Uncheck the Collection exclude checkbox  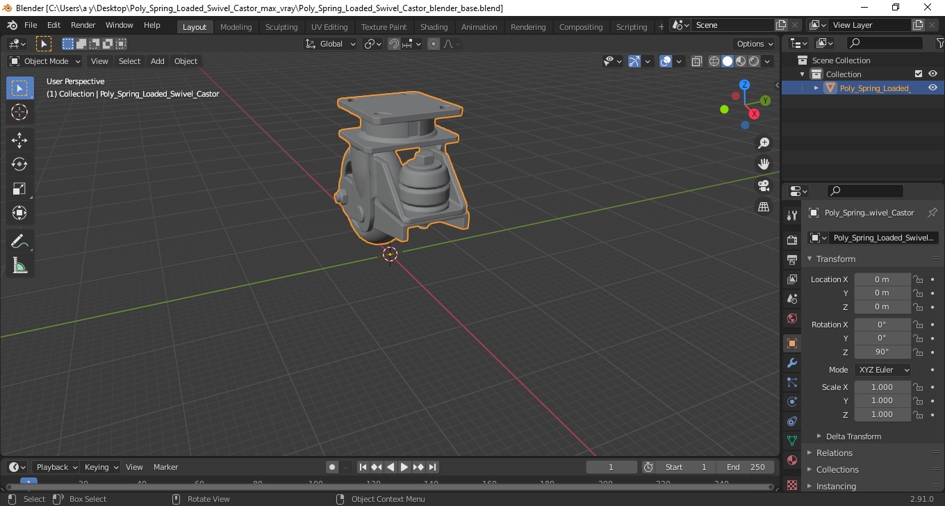click(x=919, y=74)
